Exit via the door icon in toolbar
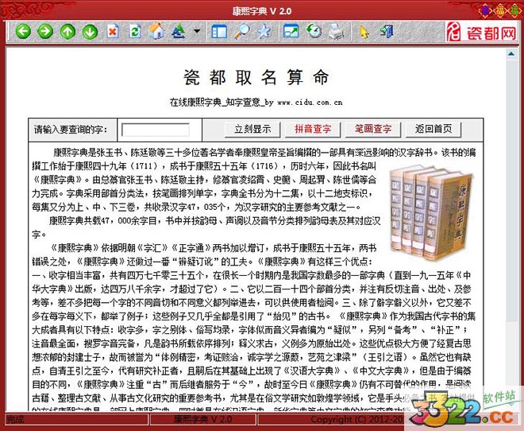The width and height of the screenshot is (524, 431). pyautogui.click(x=387, y=32)
